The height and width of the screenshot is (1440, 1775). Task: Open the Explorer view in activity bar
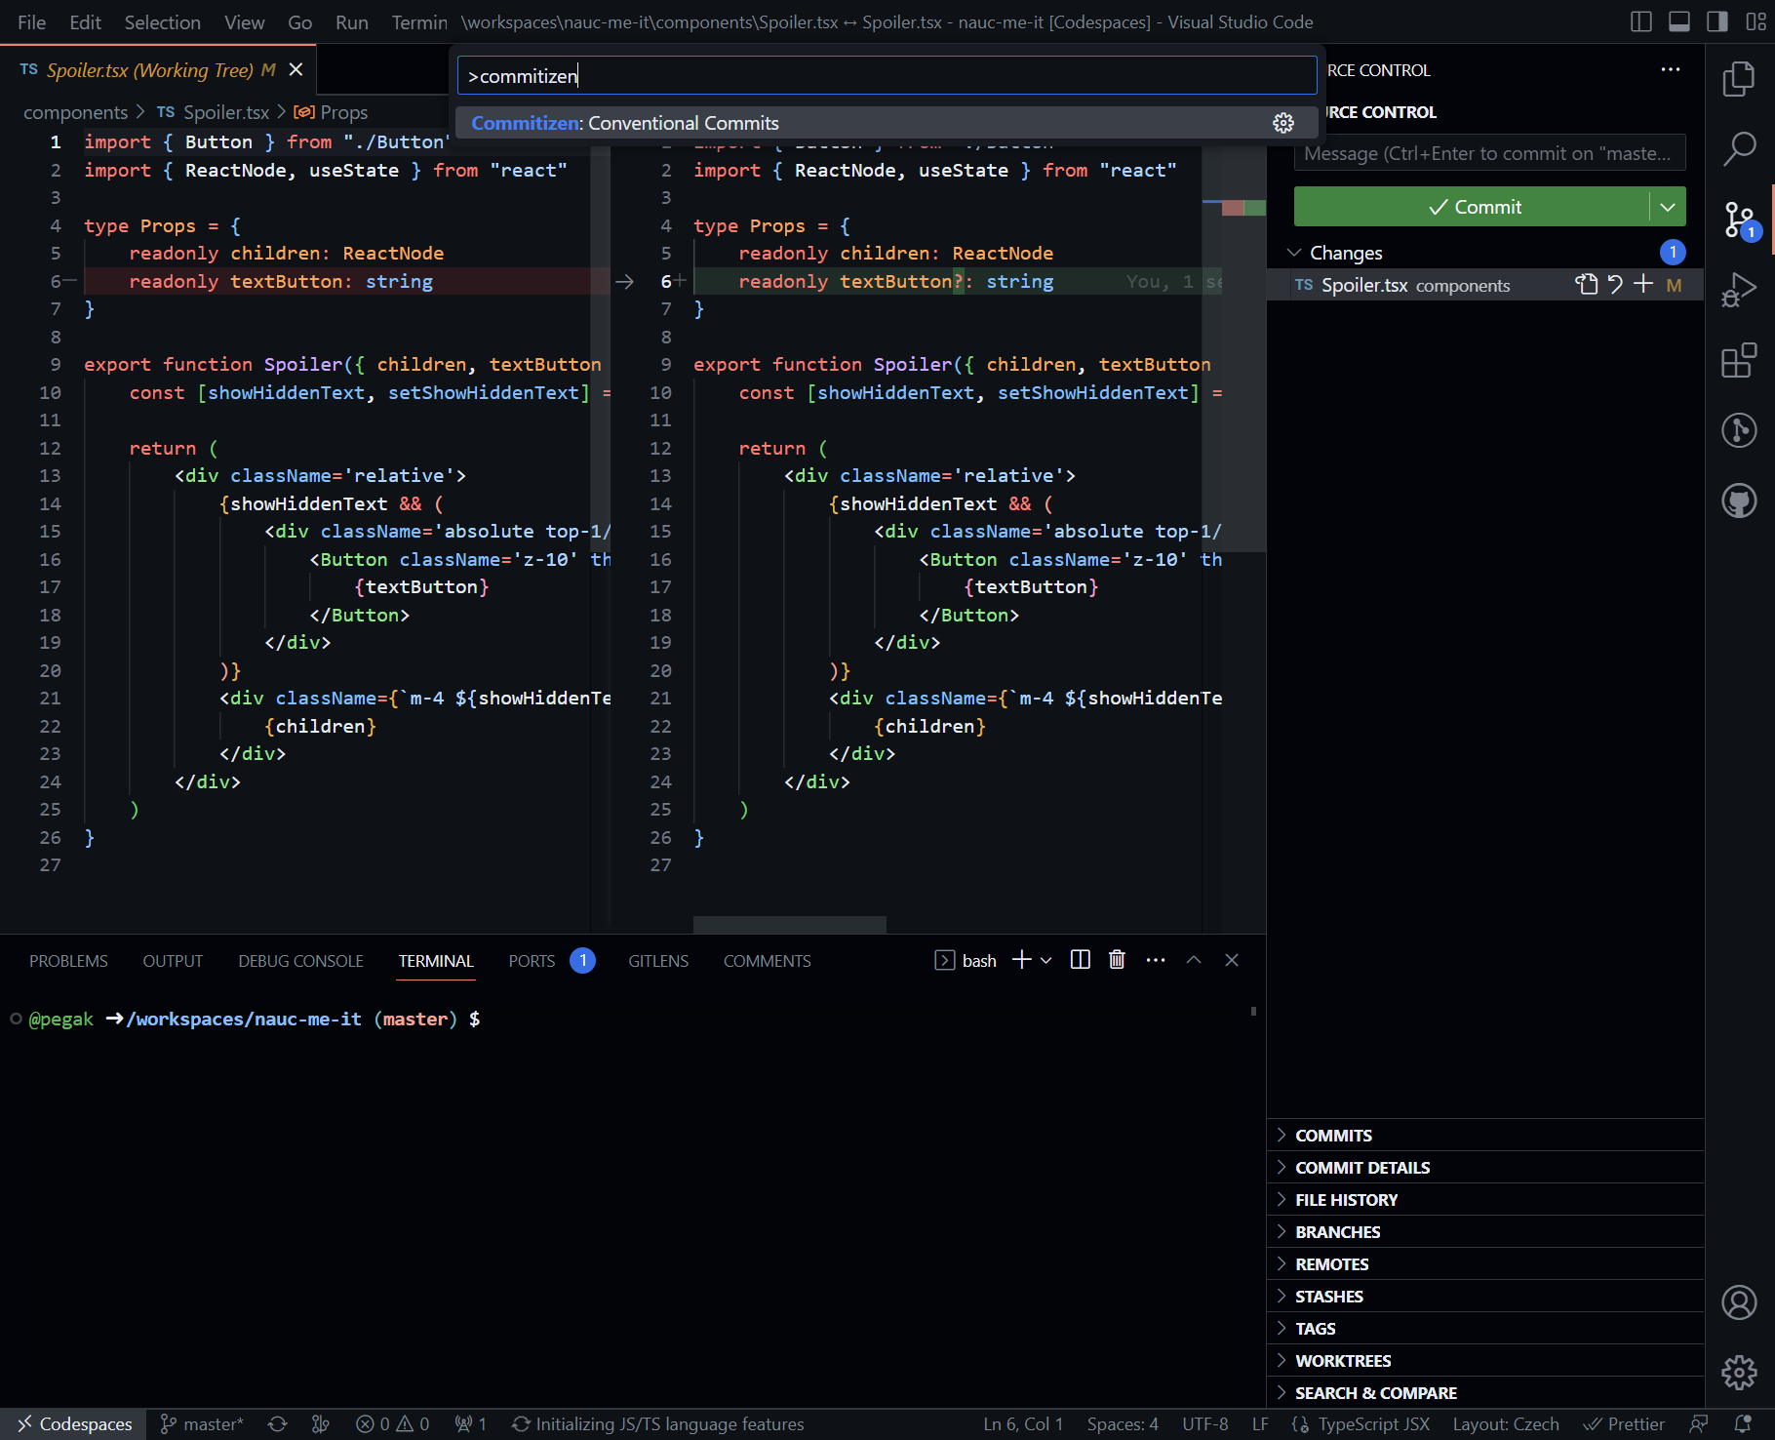pos(1739,78)
